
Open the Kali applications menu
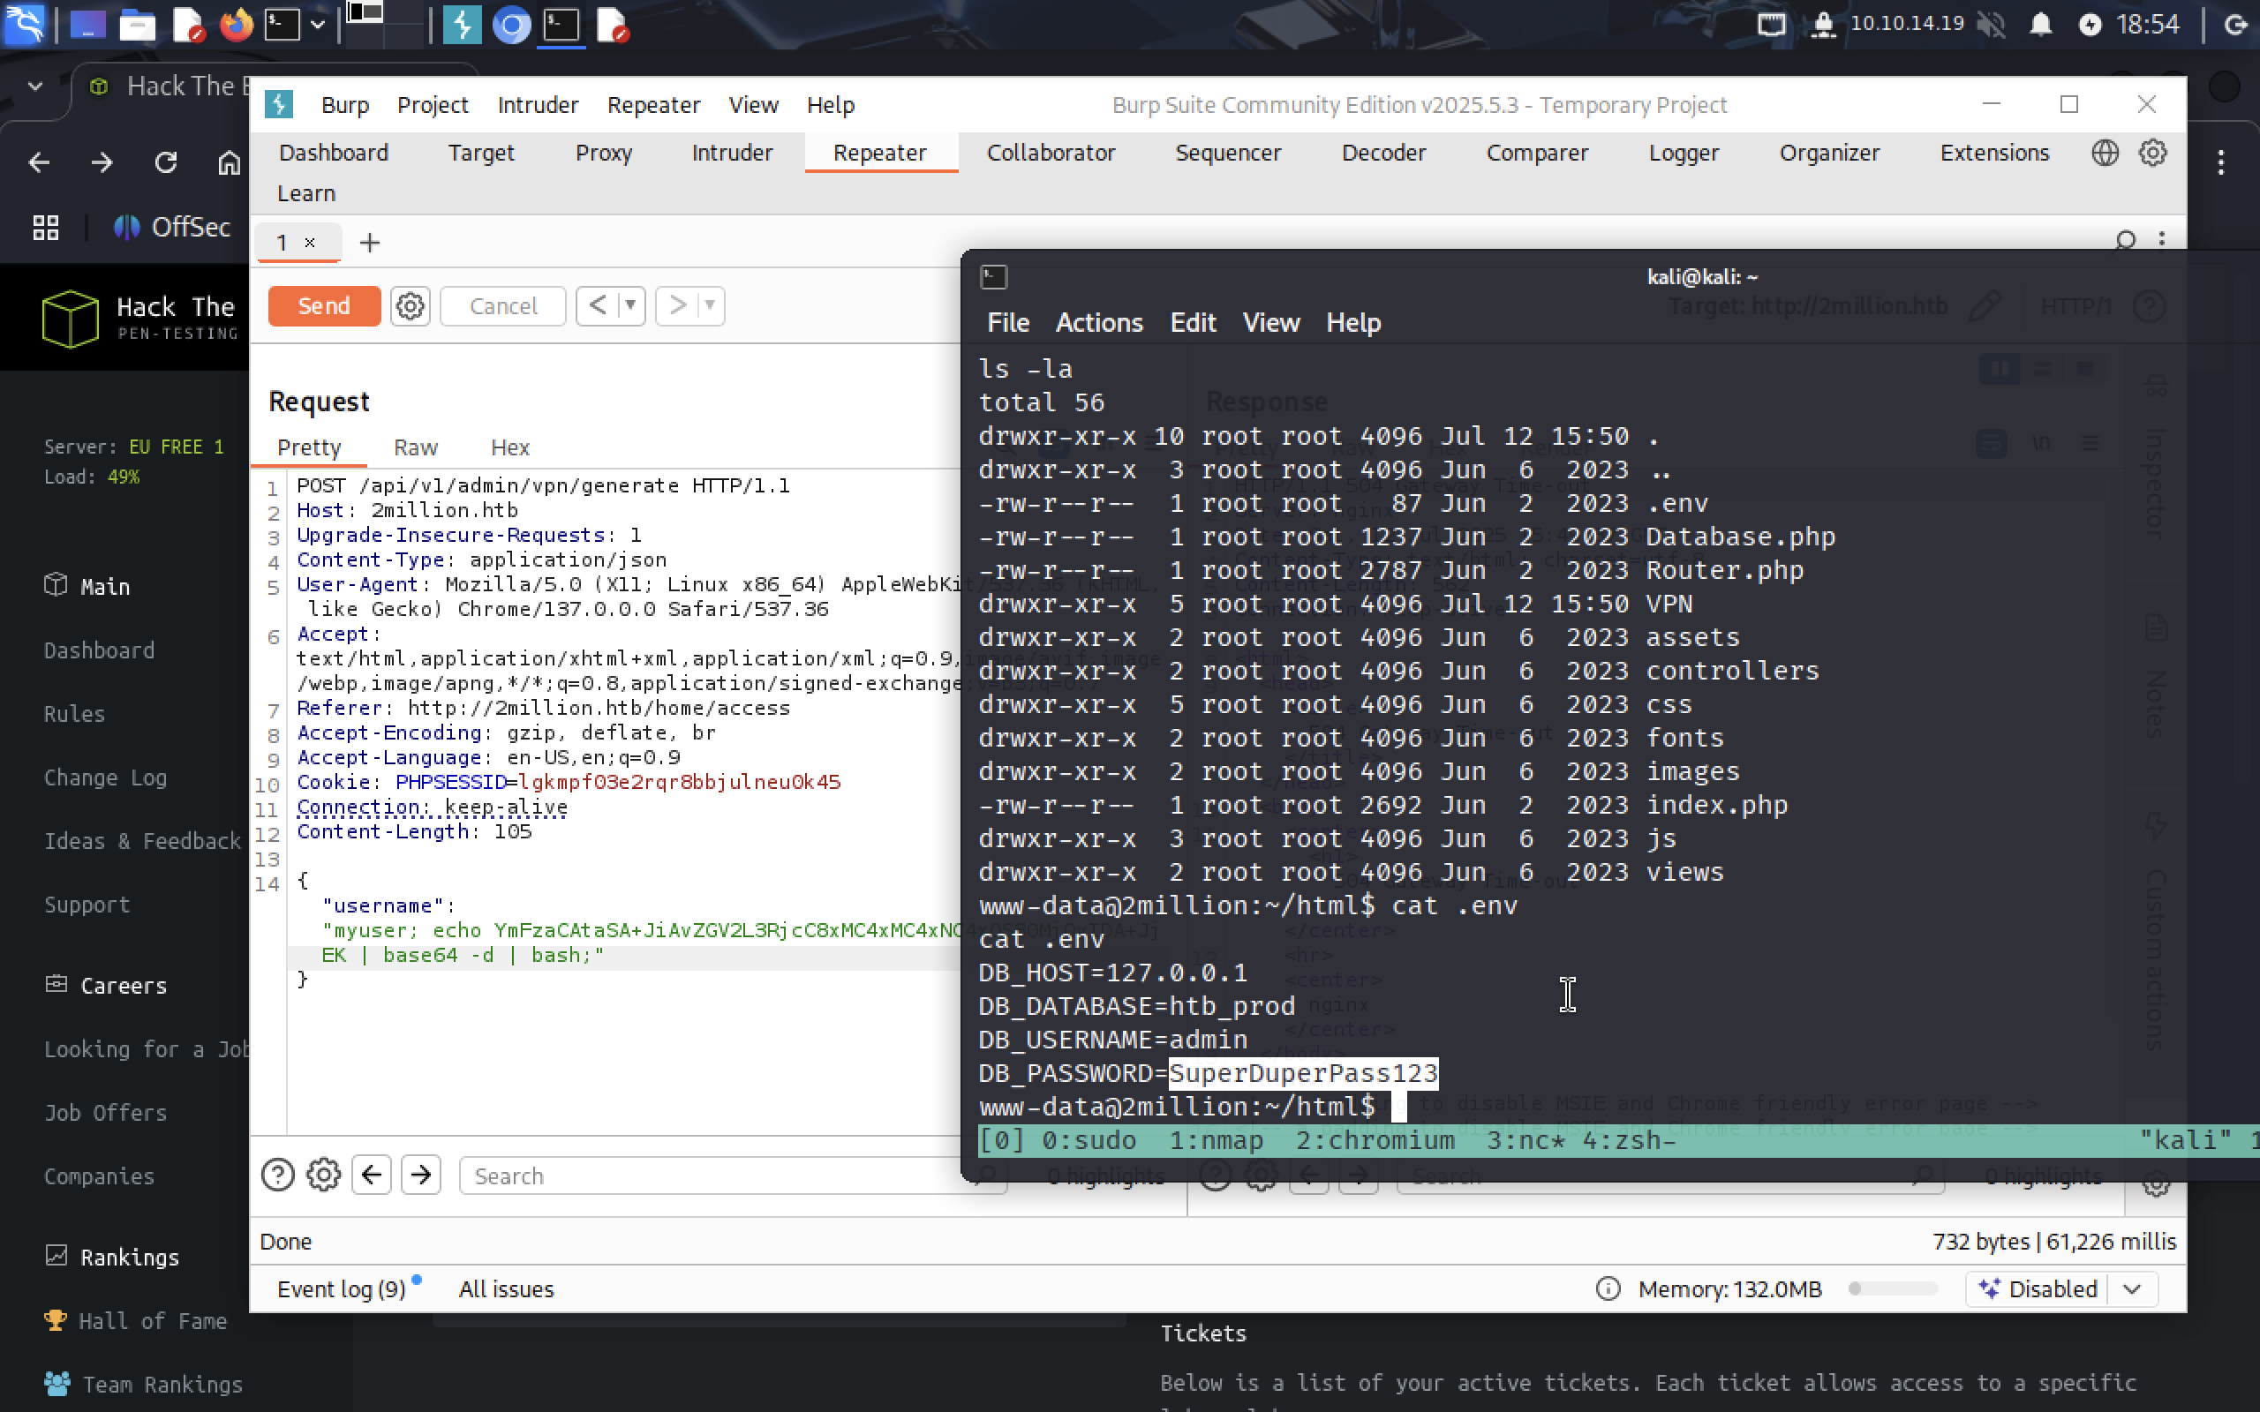(x=25, y=25)
